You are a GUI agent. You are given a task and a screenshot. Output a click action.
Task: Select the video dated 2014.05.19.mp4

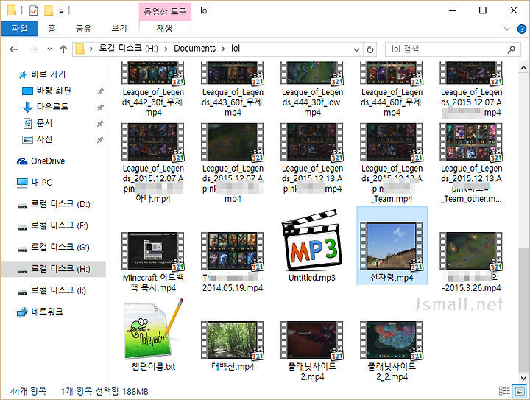click(233, 262)
